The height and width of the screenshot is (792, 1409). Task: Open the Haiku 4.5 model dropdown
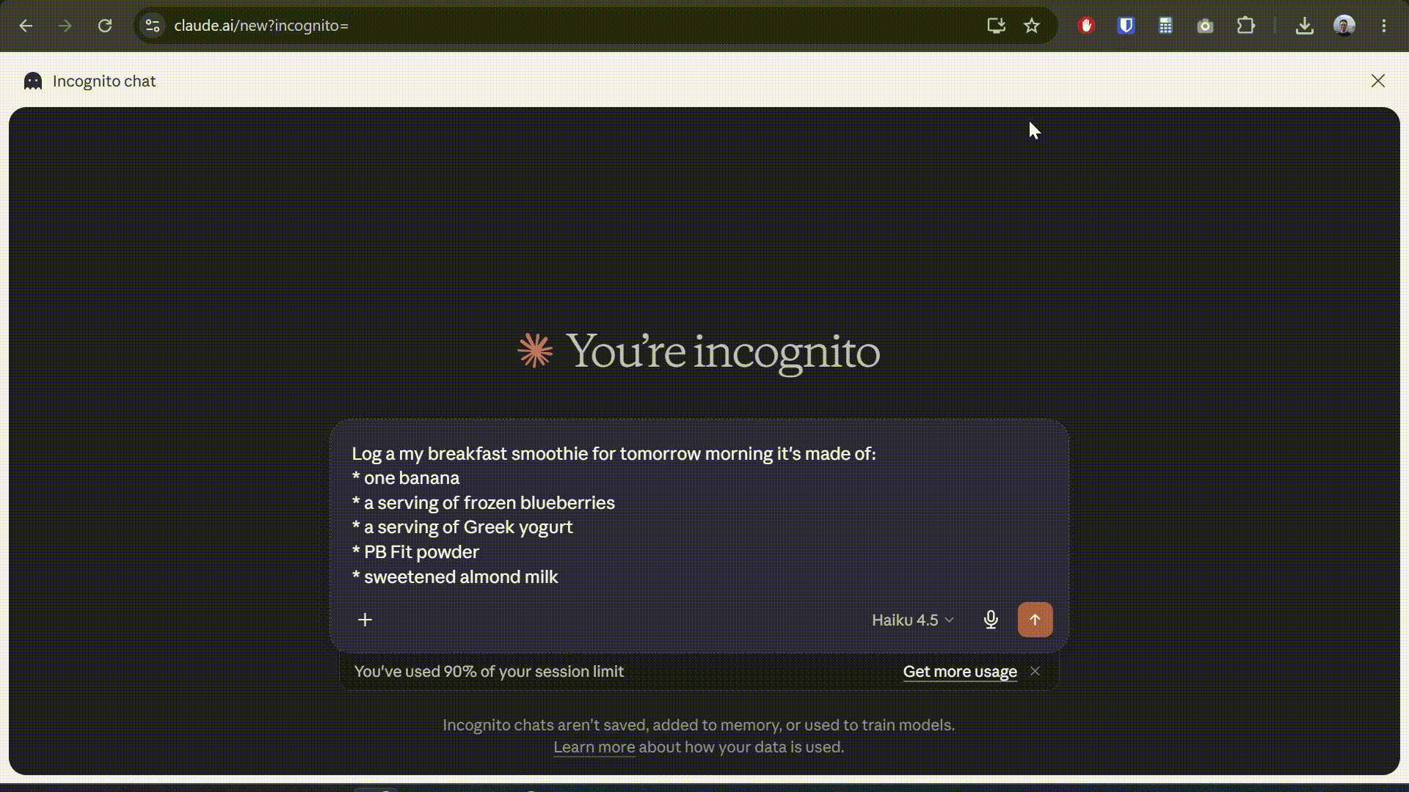pos(912,620)
